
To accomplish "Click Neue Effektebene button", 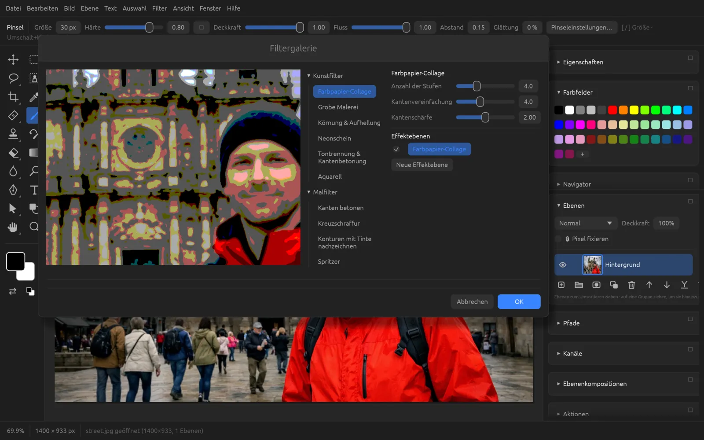I will [x=422, y=165].
